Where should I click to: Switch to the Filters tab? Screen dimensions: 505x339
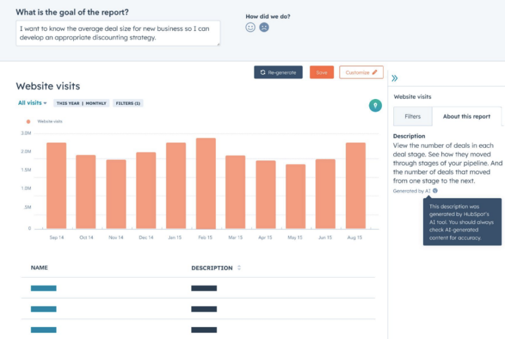click(x=413, y=117)
